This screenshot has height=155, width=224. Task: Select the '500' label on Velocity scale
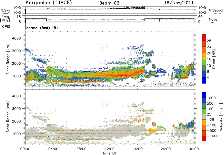(210, 104)
